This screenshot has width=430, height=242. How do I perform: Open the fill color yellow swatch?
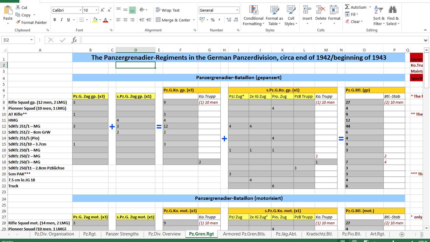(95, 20)
